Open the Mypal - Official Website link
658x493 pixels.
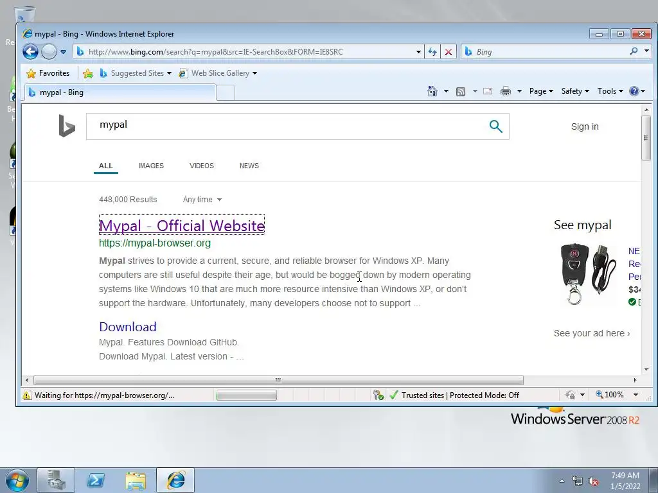(x=182, y=225)
